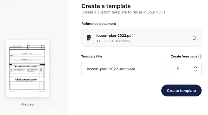The height and width of the screenshot is (115, 208).
Task: Select the lesson-plan-2022.pdf file name
Action: coord(114,36)
